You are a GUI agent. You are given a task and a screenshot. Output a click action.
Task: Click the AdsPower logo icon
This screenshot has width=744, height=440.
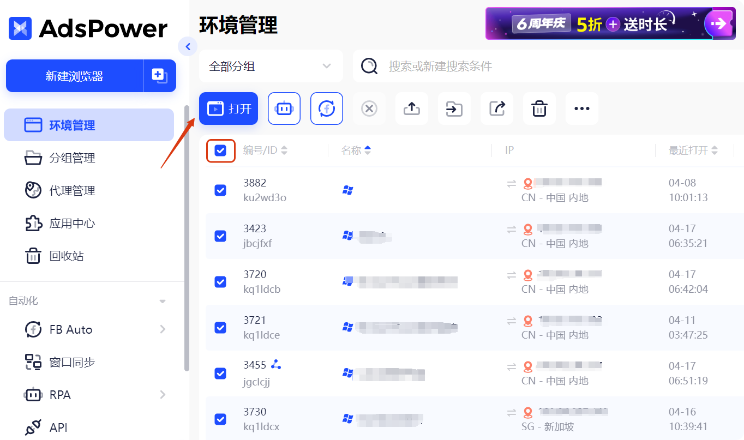[20, 28]
